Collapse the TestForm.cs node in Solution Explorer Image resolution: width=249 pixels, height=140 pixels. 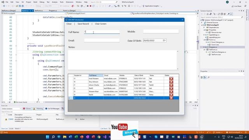click(204, 50)
